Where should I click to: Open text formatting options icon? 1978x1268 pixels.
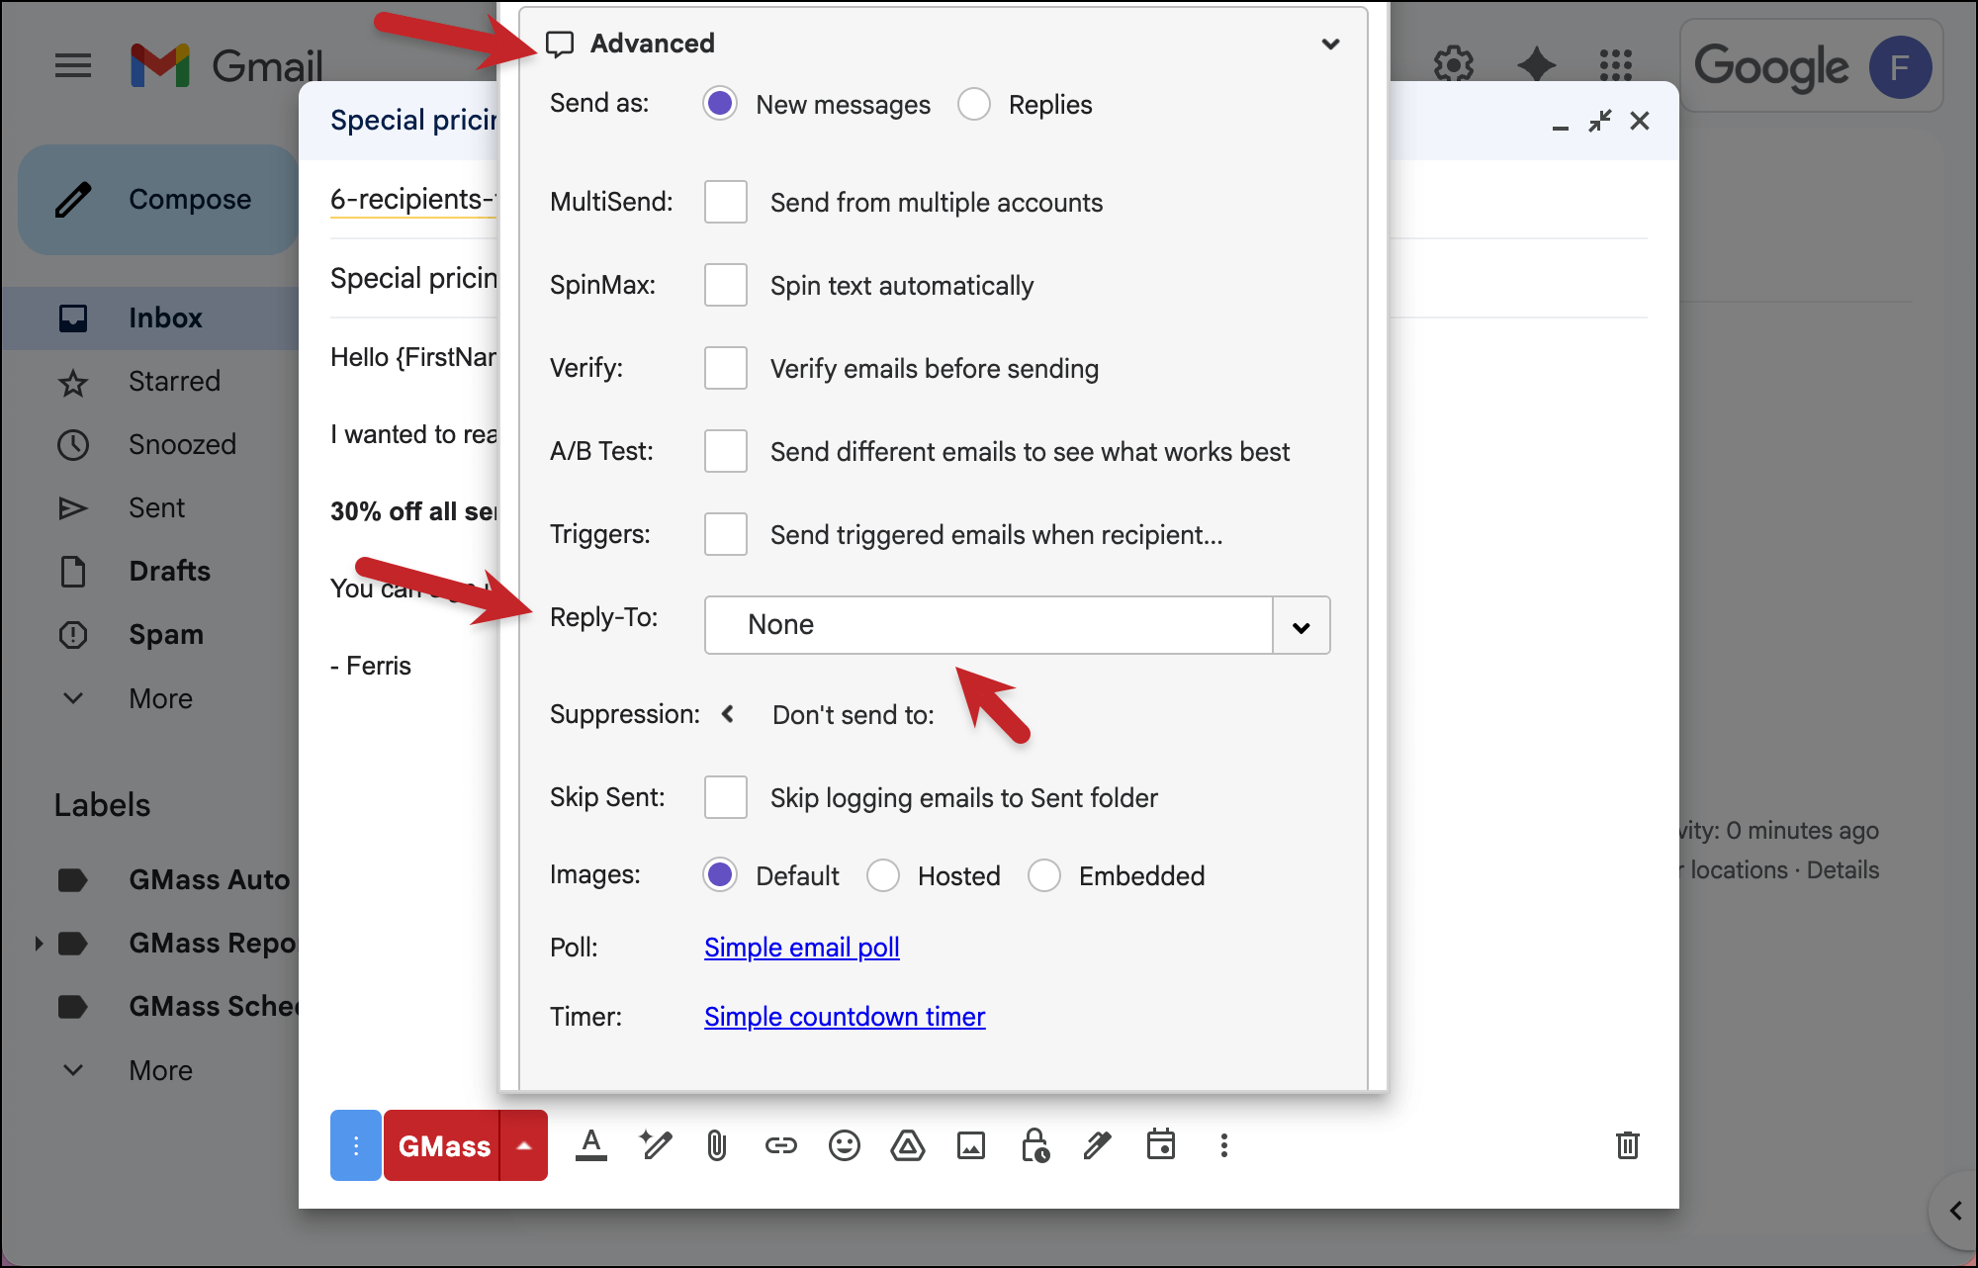[591, 1145]
